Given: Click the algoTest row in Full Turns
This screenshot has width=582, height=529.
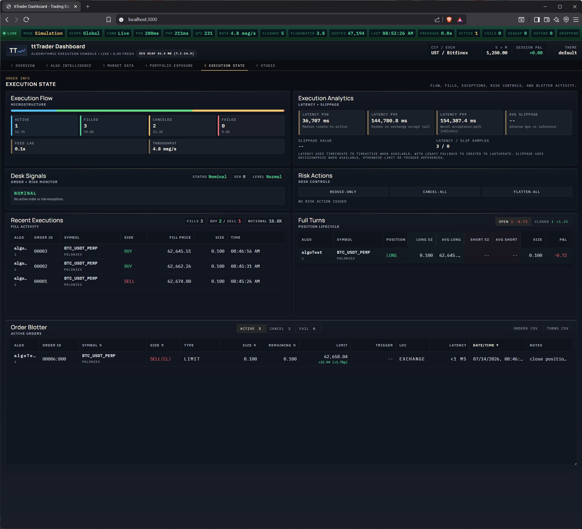Looking at the screenshot, I should (x=435, y=255).
